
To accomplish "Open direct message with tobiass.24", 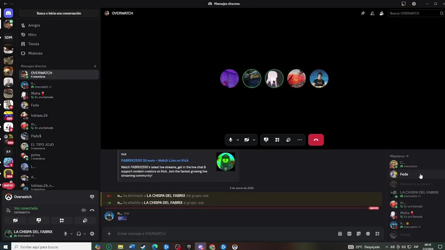I will [59, 115].
